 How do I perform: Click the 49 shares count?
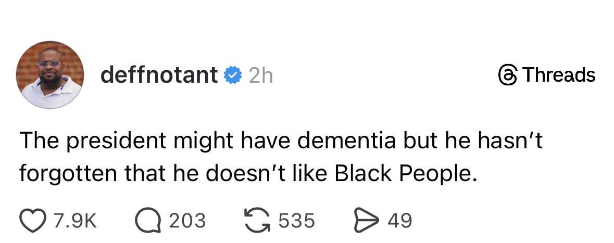399,221
